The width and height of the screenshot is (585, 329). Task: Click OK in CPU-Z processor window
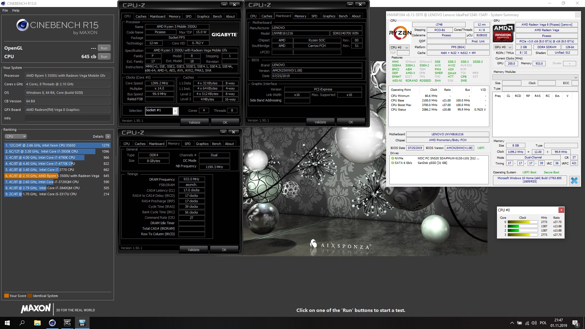(x=225, y=122)
